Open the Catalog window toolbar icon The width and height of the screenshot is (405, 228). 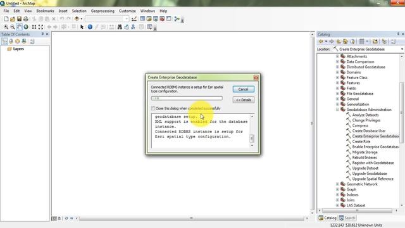(x=149, y=19)
